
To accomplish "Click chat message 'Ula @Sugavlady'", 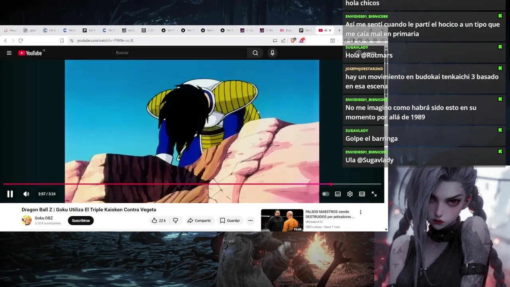I will click(x=369, y=160).
